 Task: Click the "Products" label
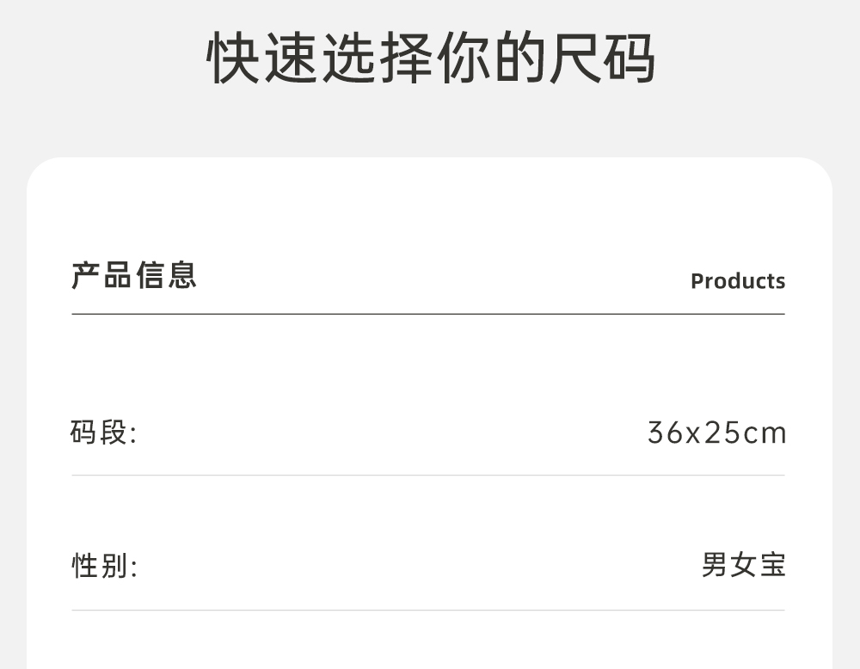[737, 281]
